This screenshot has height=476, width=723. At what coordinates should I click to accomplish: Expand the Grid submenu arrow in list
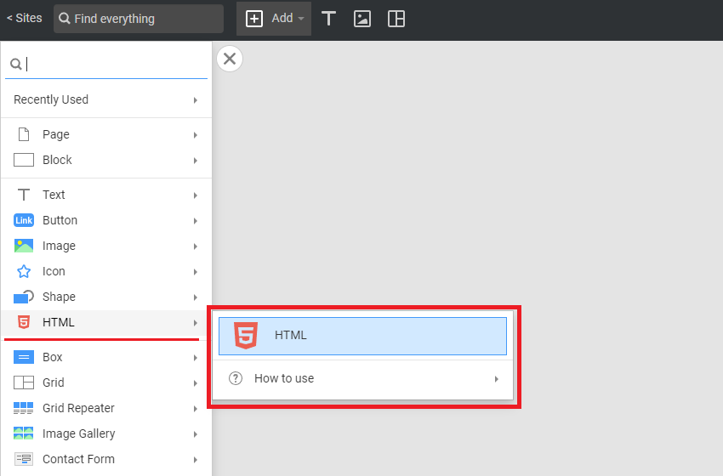click(196, 382)
